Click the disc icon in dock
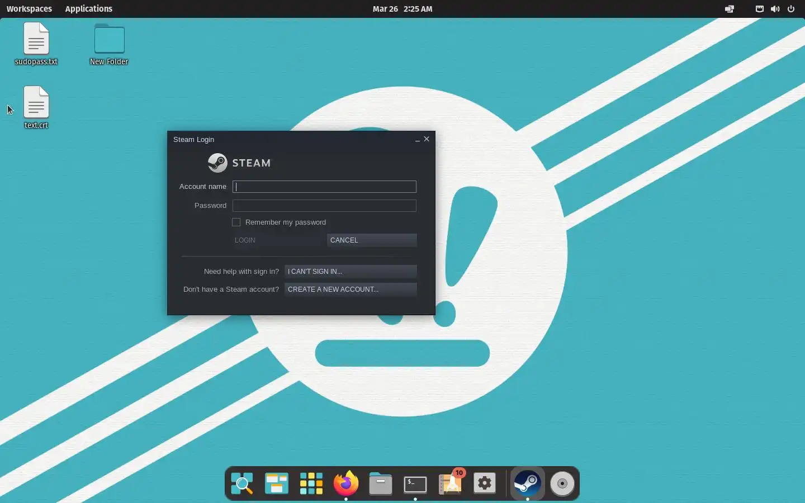 tap(562, 483)
